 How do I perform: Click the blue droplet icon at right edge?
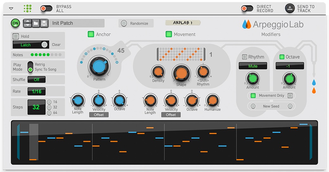click(x=314, y=83)
